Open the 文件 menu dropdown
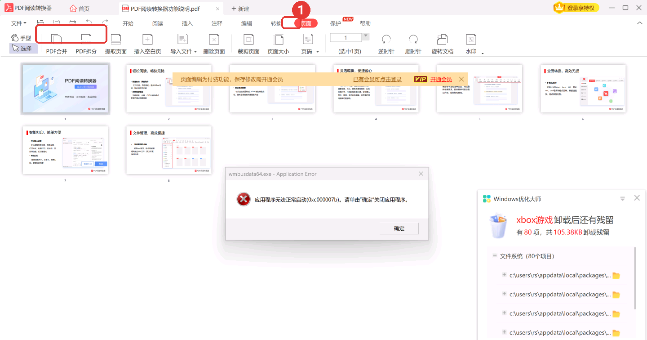The width and height of the screenshot is (647, 340). [x=19, y=23]
